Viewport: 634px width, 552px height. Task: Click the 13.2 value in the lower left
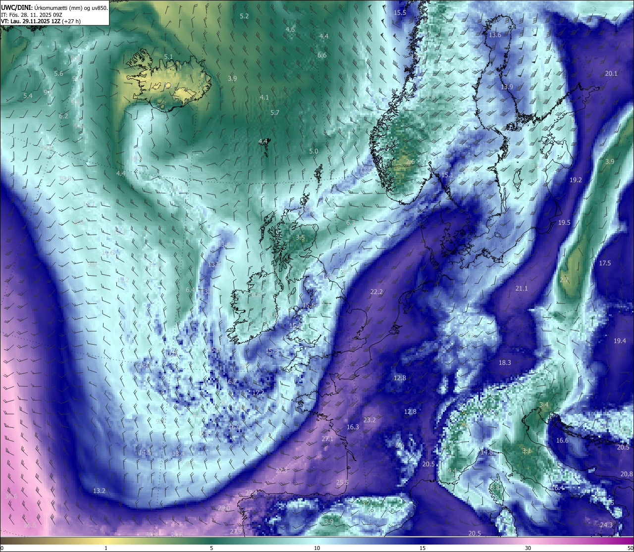tap(99, 491)
